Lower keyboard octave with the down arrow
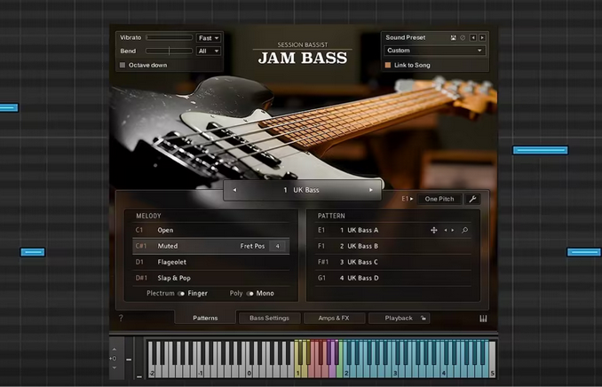The height and width of the screenshot is (387, 602). click(114, 367)
